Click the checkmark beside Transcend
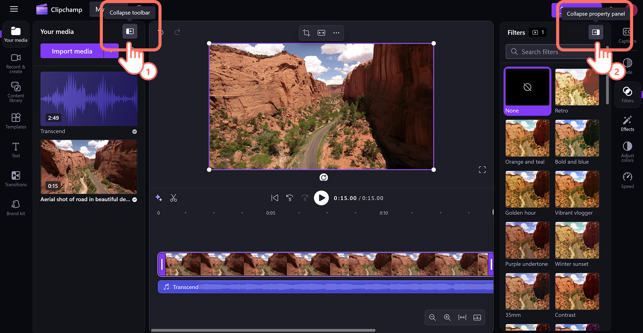Screen dimensions: 643x333 134,131
